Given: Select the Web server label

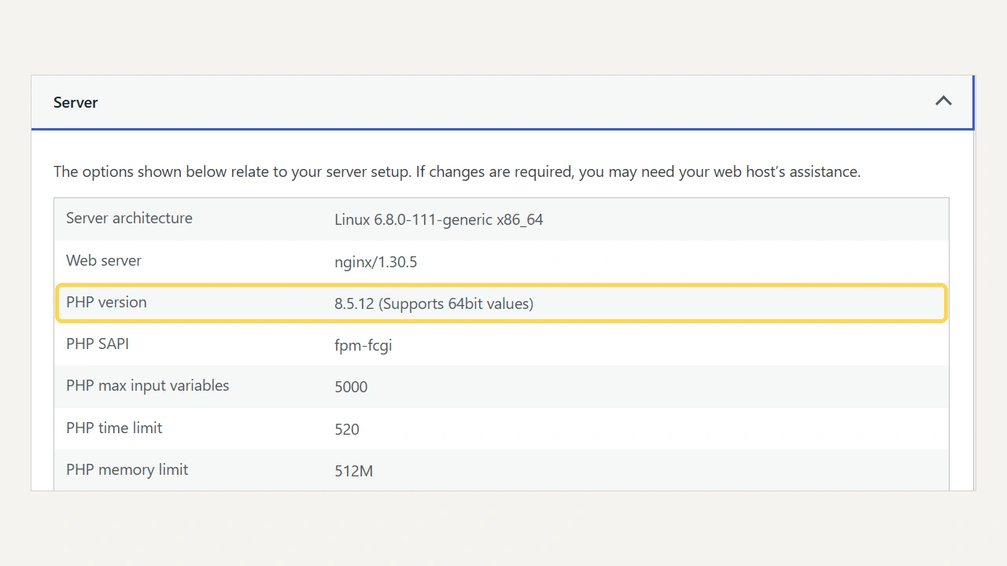Looking at the screenshot, I should (104, 260).
